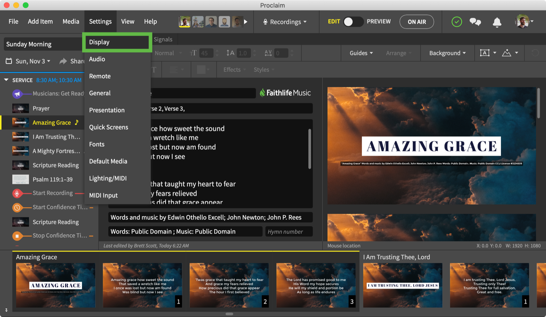Click the image insert mountain icon

coord(506,53)
